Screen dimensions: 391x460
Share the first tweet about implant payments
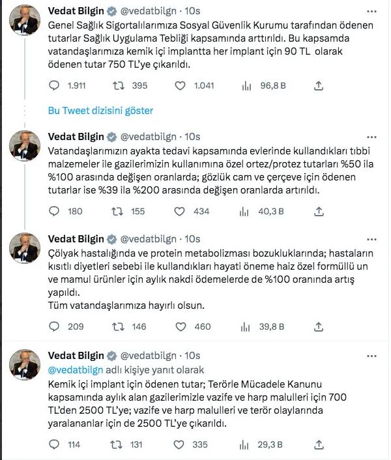(319, 85)
